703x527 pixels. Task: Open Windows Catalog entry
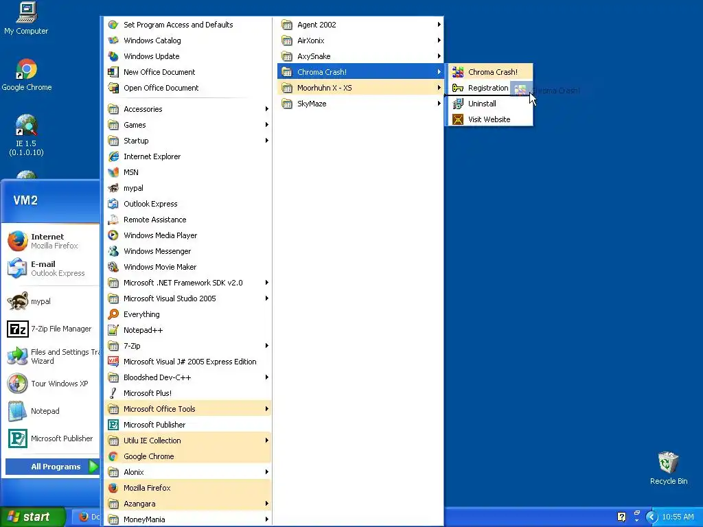(x=188, y=40)
